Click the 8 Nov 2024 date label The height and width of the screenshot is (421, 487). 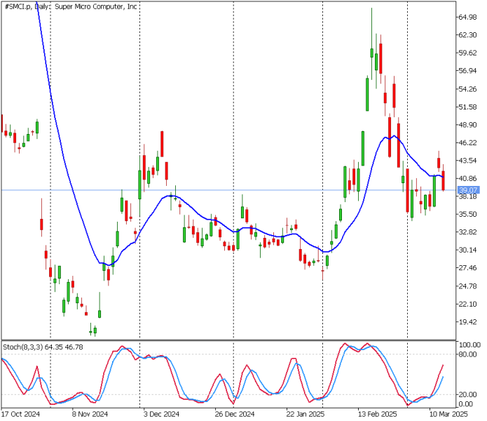point(90,414)
